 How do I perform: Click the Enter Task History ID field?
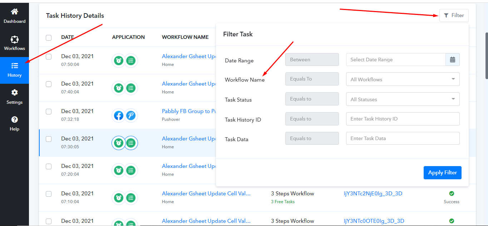(403, 119)
